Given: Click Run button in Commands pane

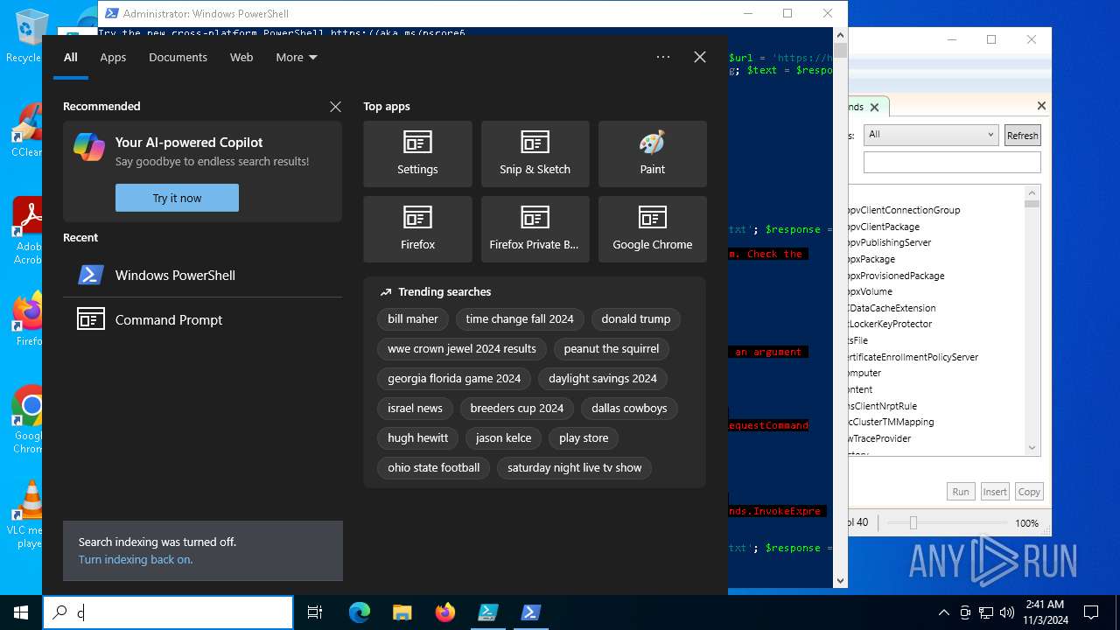Looking at the screenshot, I should coord(961,492).
